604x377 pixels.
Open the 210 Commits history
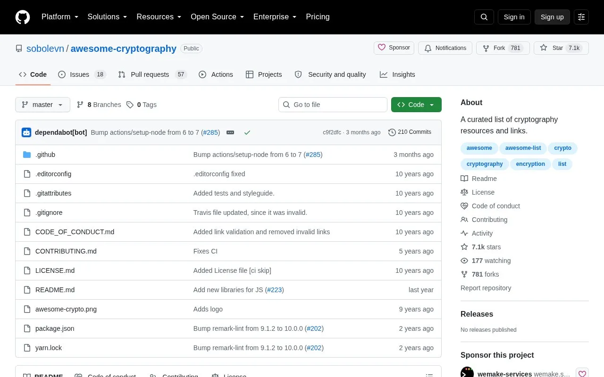coord(410,132)
